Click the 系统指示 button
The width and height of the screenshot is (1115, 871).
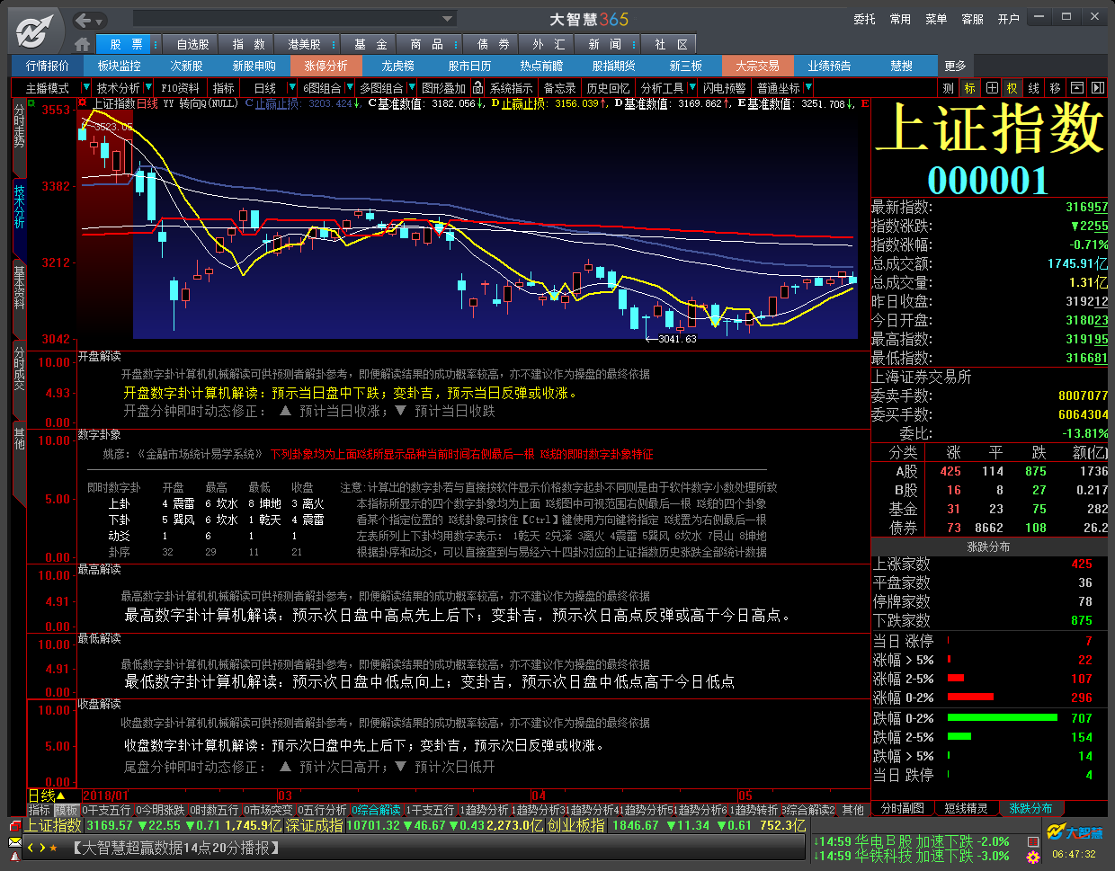click(x=511, y=88)
